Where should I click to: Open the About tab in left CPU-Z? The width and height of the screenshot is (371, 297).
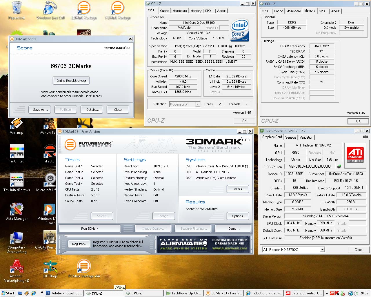221,11
